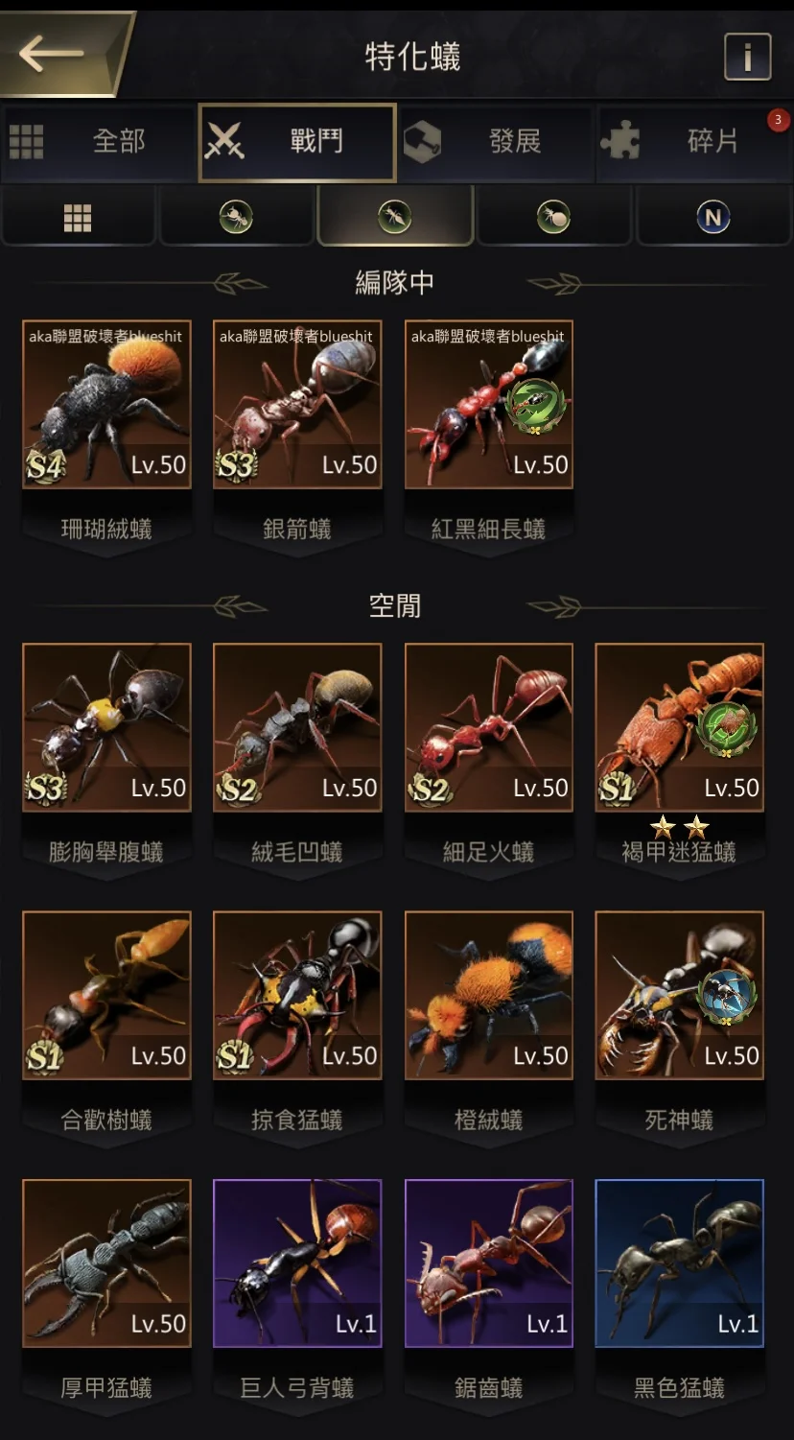
Task: Tap the back arrow icon
Action: [50, 53]
